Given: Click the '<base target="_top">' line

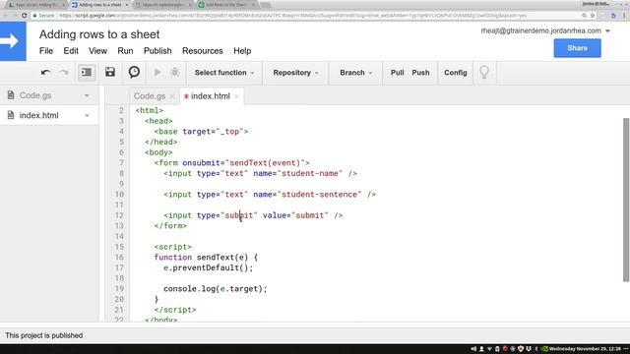Looking at the screenshot, I should pos(201,132).
